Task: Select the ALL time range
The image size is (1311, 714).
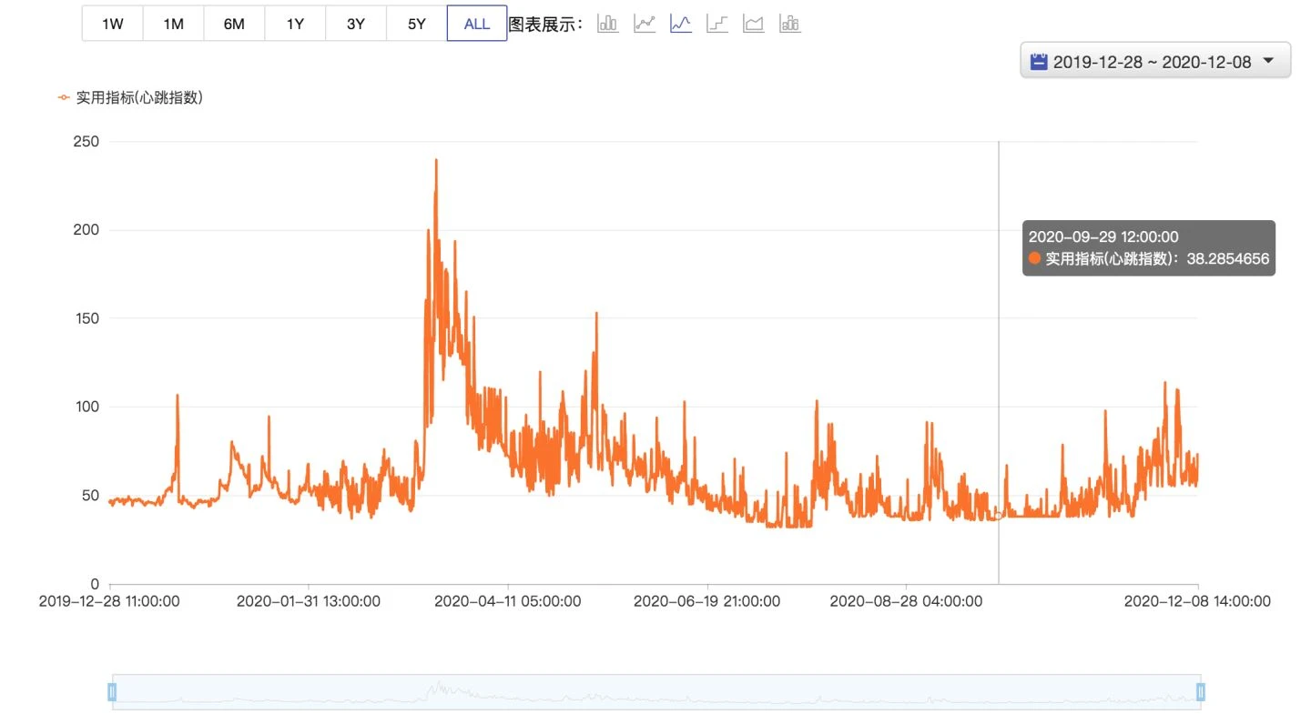Action: click(x=477, y=24)
